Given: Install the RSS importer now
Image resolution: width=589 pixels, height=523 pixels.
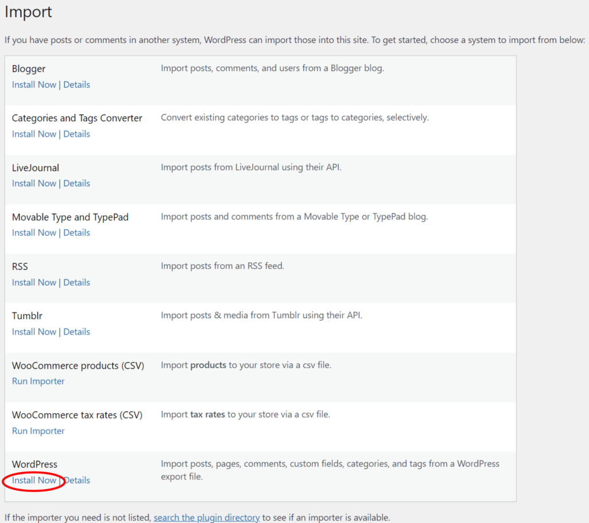Looking at the screenshot, I should [34, 283].
